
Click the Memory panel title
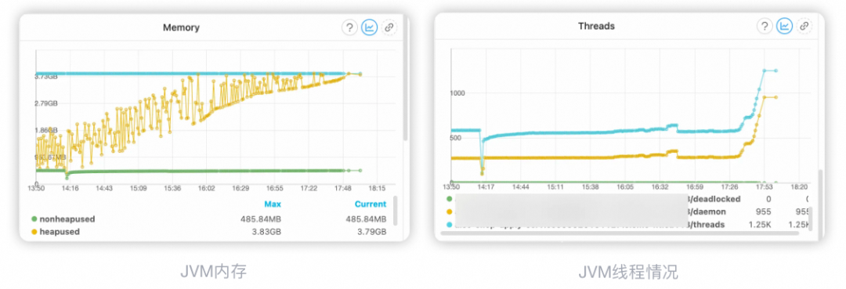point(181,27)
